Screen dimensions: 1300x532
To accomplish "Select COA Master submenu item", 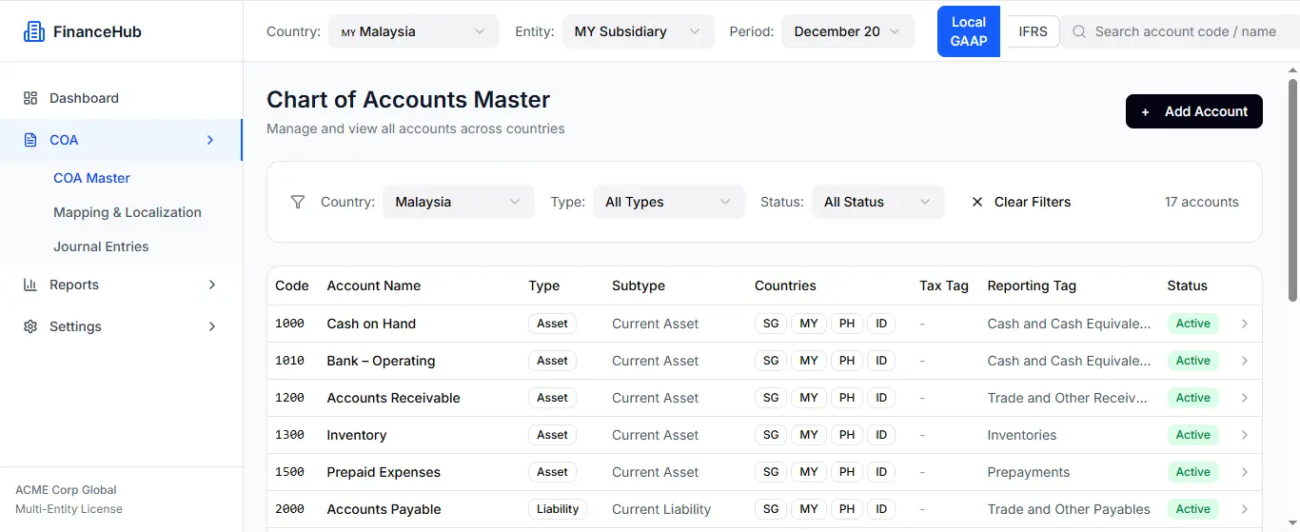I will point(91,178).
